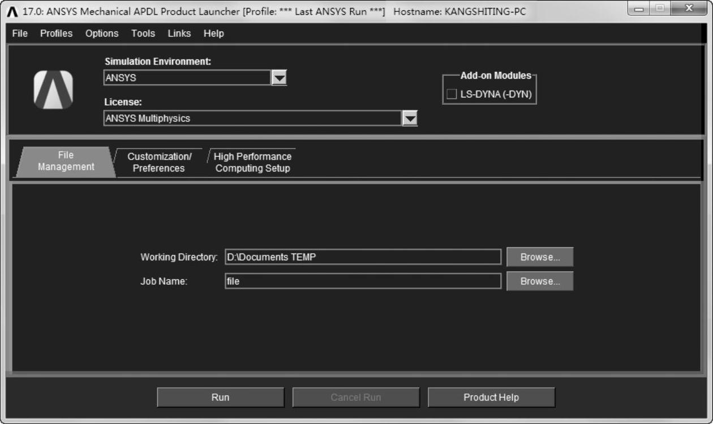The height and width of the screenshot is (424, 713).
Task: Click the ANSYS logo icon in header
Action: [x=53, y=89]
